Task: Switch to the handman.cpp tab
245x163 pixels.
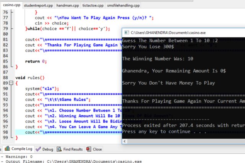Action: pyautogui.click(x=67, y=5)
